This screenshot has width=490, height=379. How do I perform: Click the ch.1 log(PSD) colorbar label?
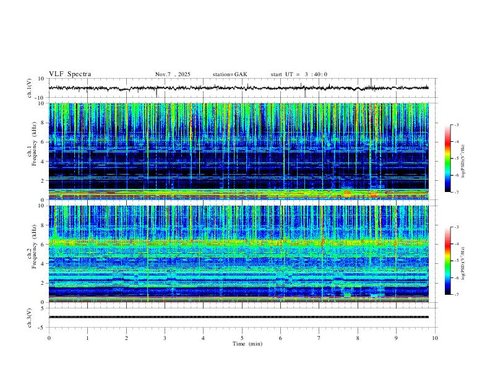click(x=463, y=161)
